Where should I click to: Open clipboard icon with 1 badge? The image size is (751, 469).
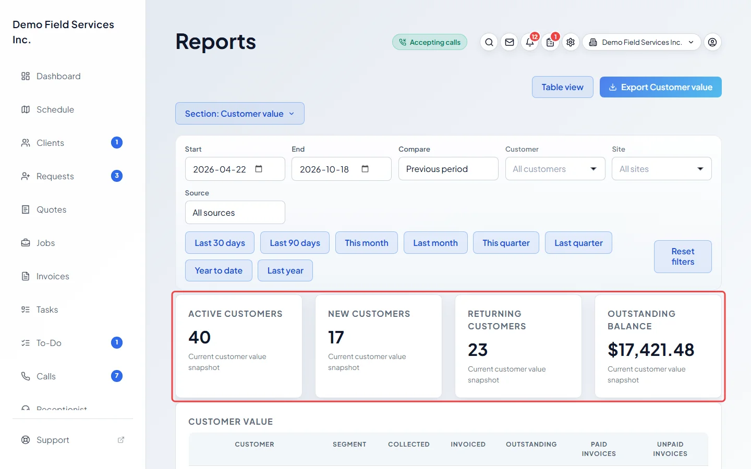[x=550, y=42]
